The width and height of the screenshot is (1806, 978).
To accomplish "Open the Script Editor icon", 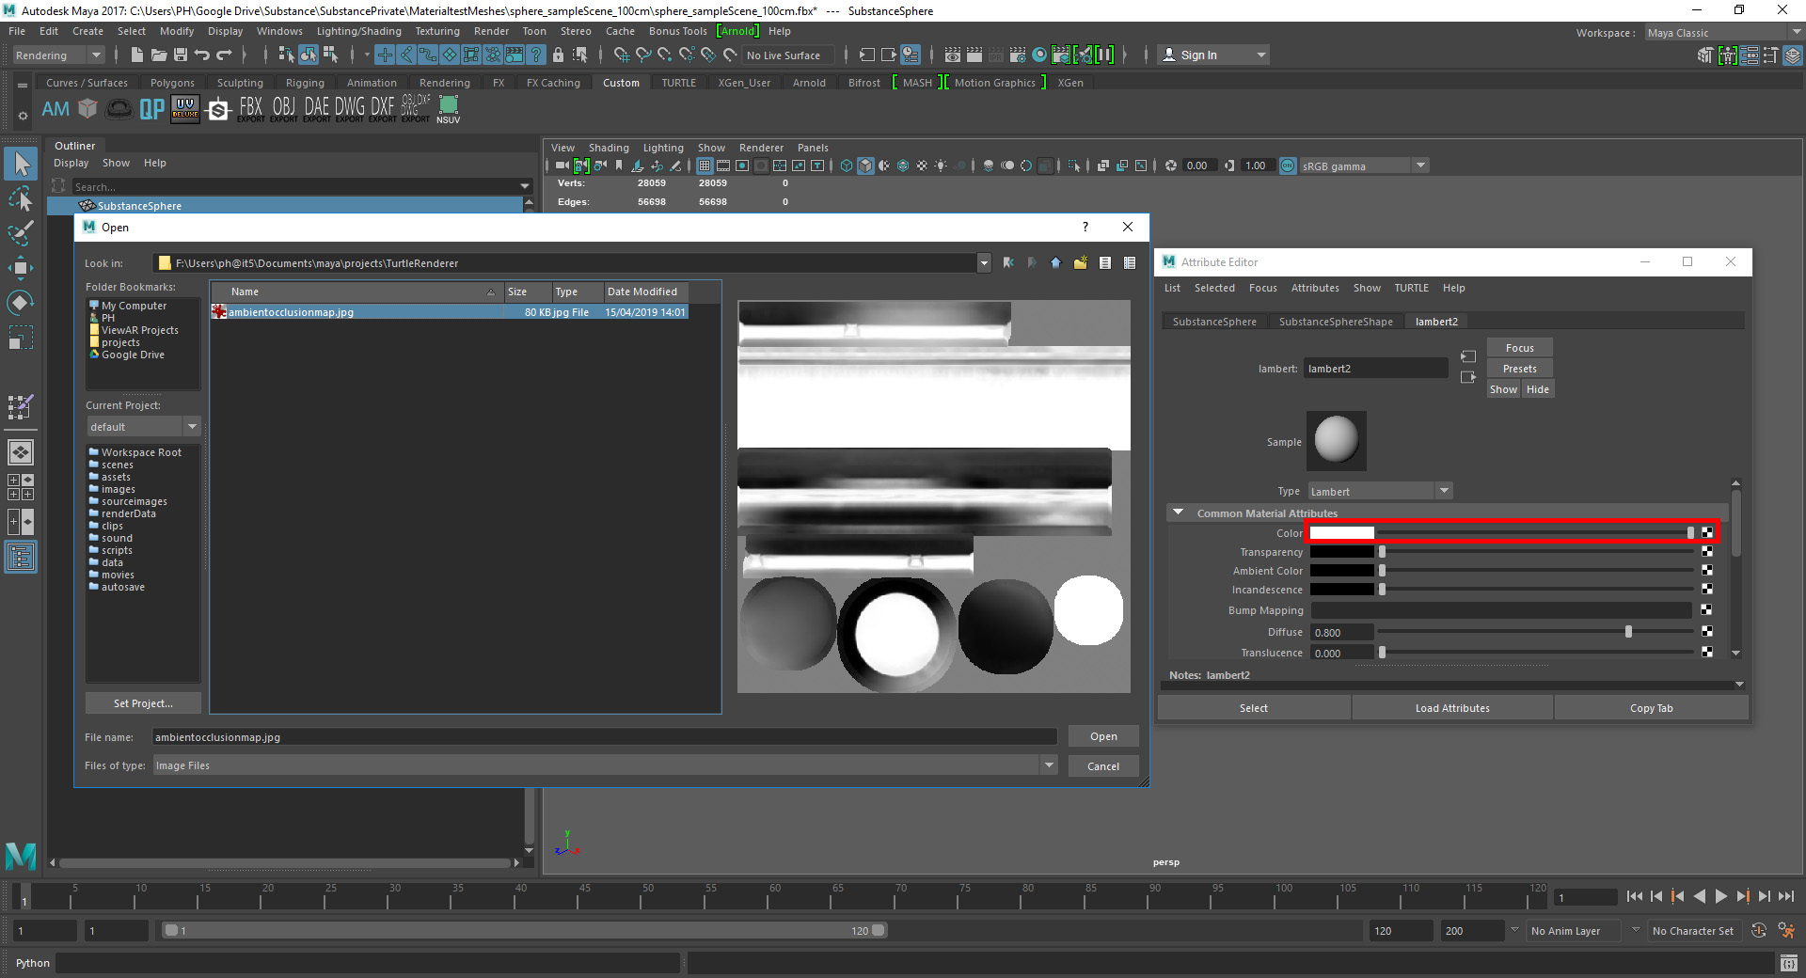I will [1788, 963].
